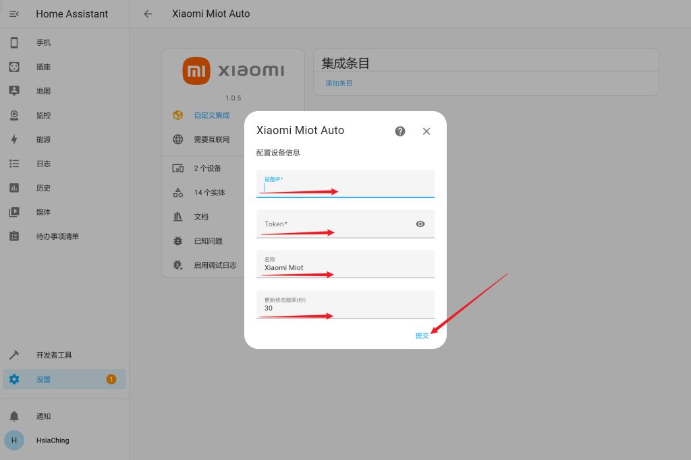691x460 pixels.
Task: Open 通知 notifications
Action: click(43, 416)
